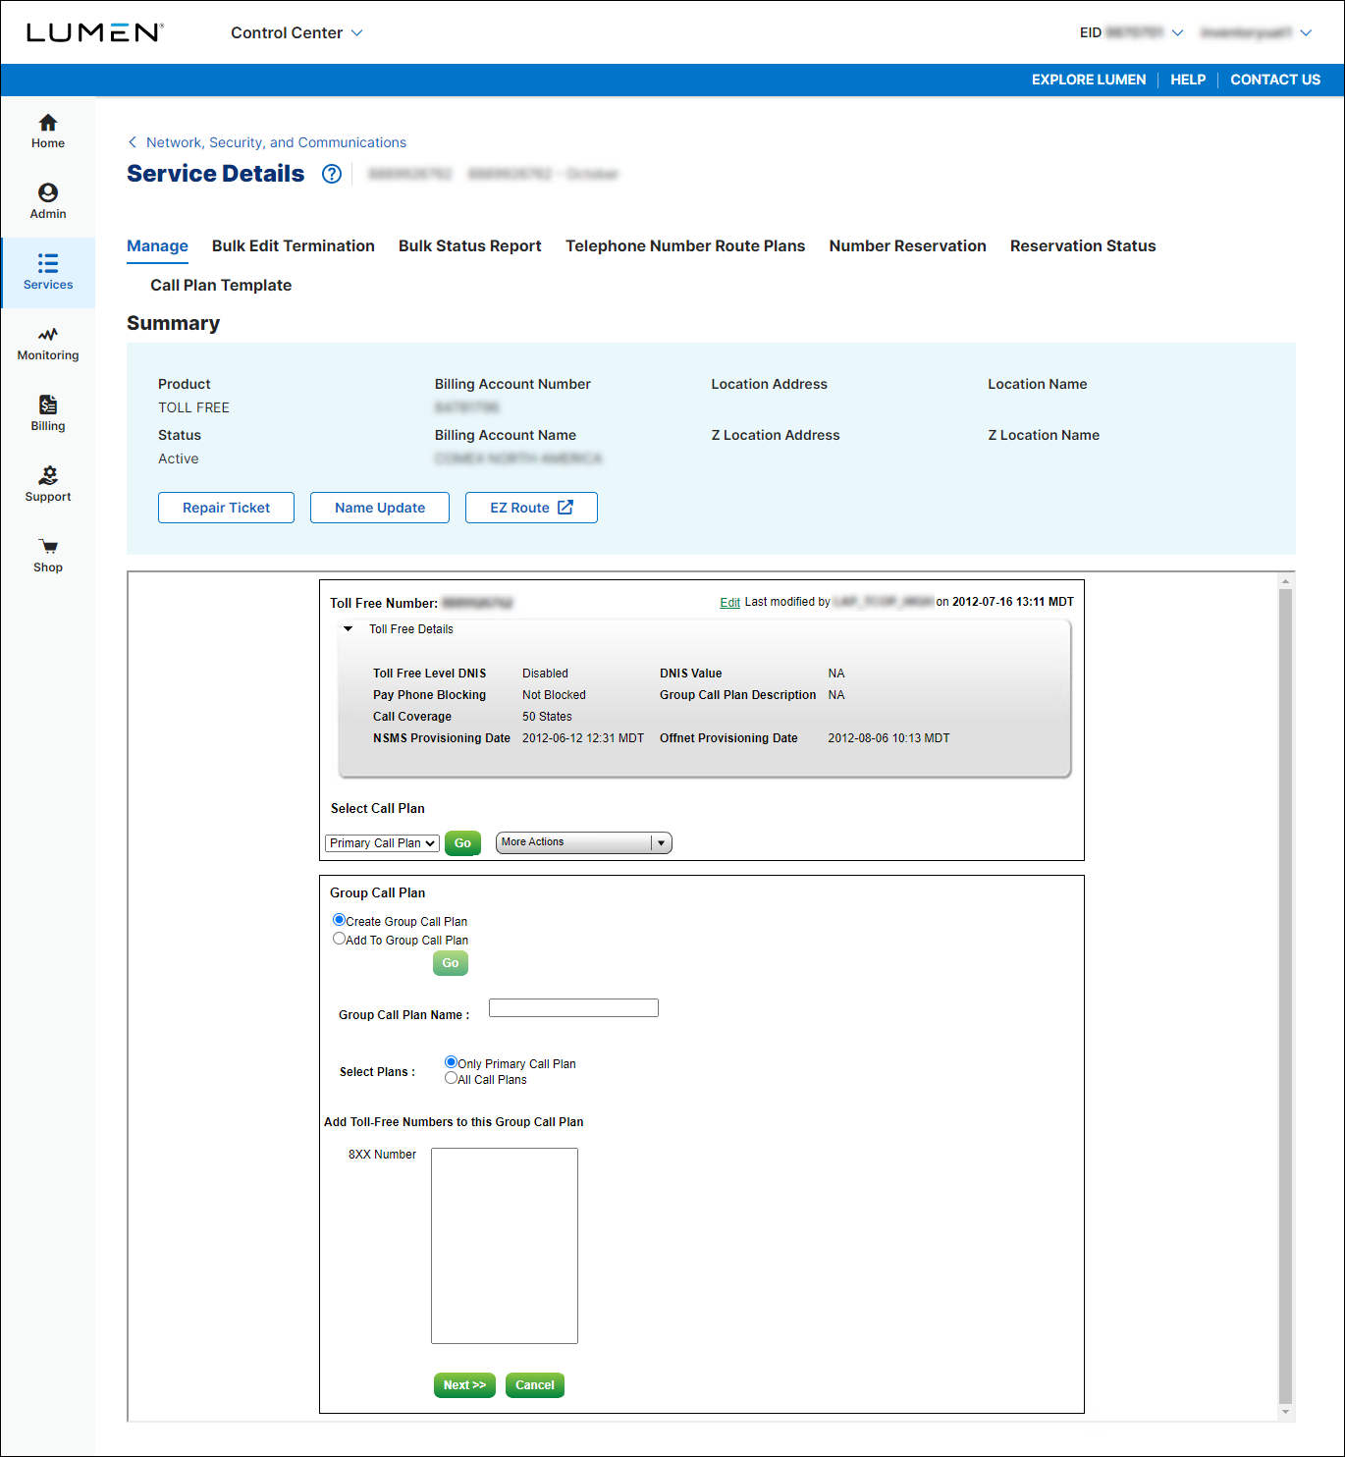This screenshot has height=1457, width=1345.
Task: Choose the All Call Plans option
Action: coord(451,1078)
